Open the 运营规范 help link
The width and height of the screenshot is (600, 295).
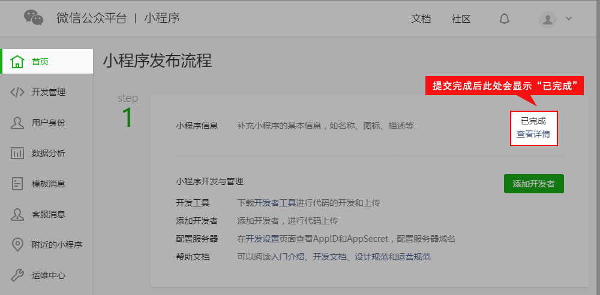click(x=413, y=257)
